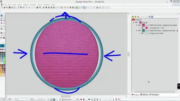
Task: Collapse the 1990 Floral Pink color block
Action: click(x=137, y=25)
